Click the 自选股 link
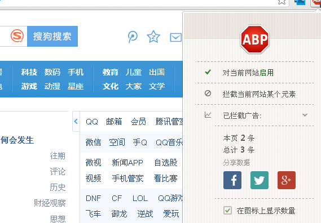 click(166, 163)
